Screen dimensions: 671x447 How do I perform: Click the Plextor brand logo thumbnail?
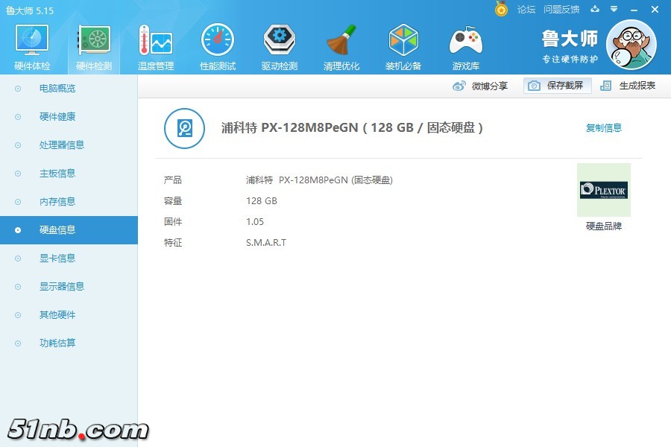click(604, 190)
